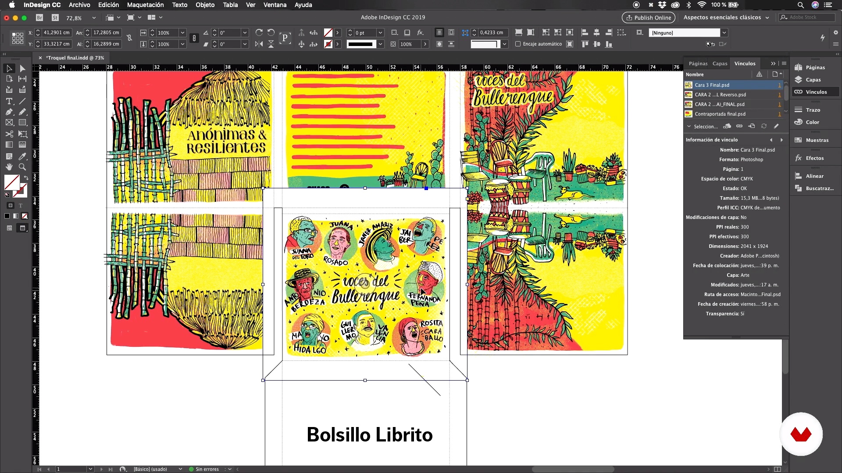
Task: Enable wrap around bounding box
Action: [451, 32]
